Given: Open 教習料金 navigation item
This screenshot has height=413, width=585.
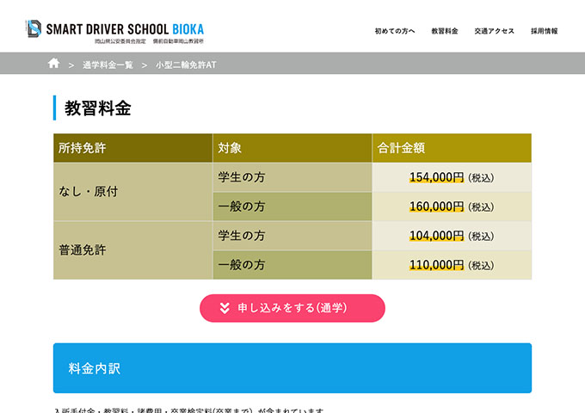Looking at the screenshot, I should [x=445, y=31].
